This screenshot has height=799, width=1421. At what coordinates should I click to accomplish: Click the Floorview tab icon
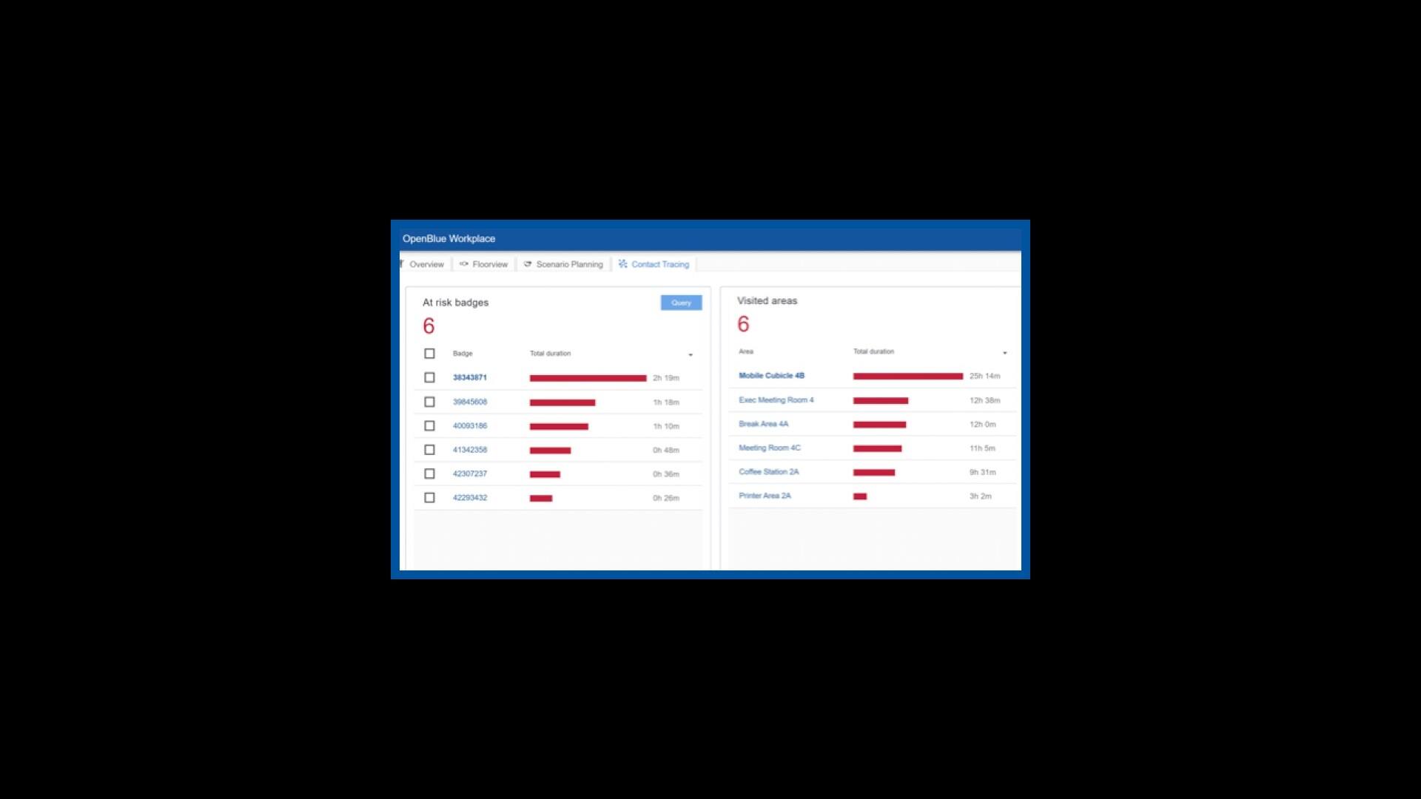click(464, 264)
